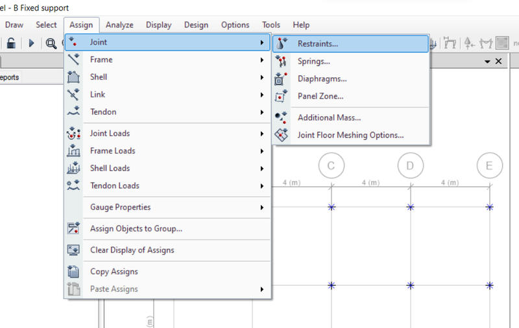
Task: Expand the Gauge Properties submenu arrow
Action: [262, 207]
